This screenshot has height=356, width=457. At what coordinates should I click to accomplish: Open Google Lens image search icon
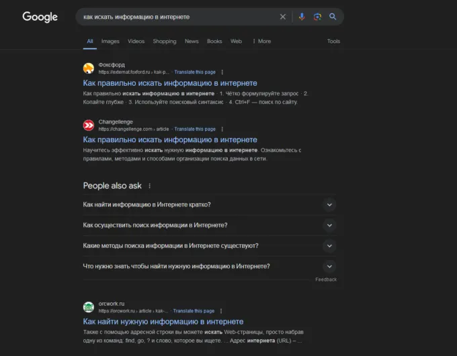[317, 17]
